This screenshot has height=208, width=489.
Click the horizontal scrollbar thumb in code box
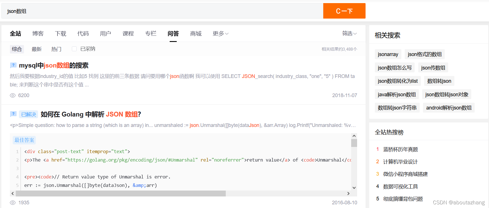pyautogui.click(x=121, y=193)
